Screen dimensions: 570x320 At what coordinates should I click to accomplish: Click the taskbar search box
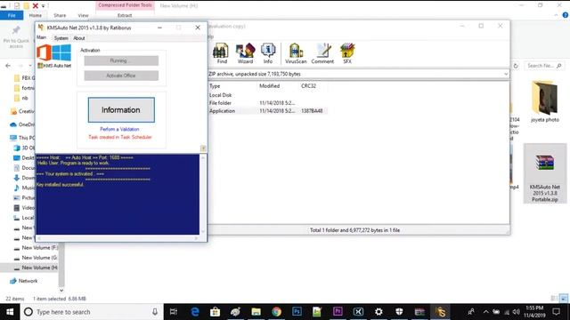point(91,312)
